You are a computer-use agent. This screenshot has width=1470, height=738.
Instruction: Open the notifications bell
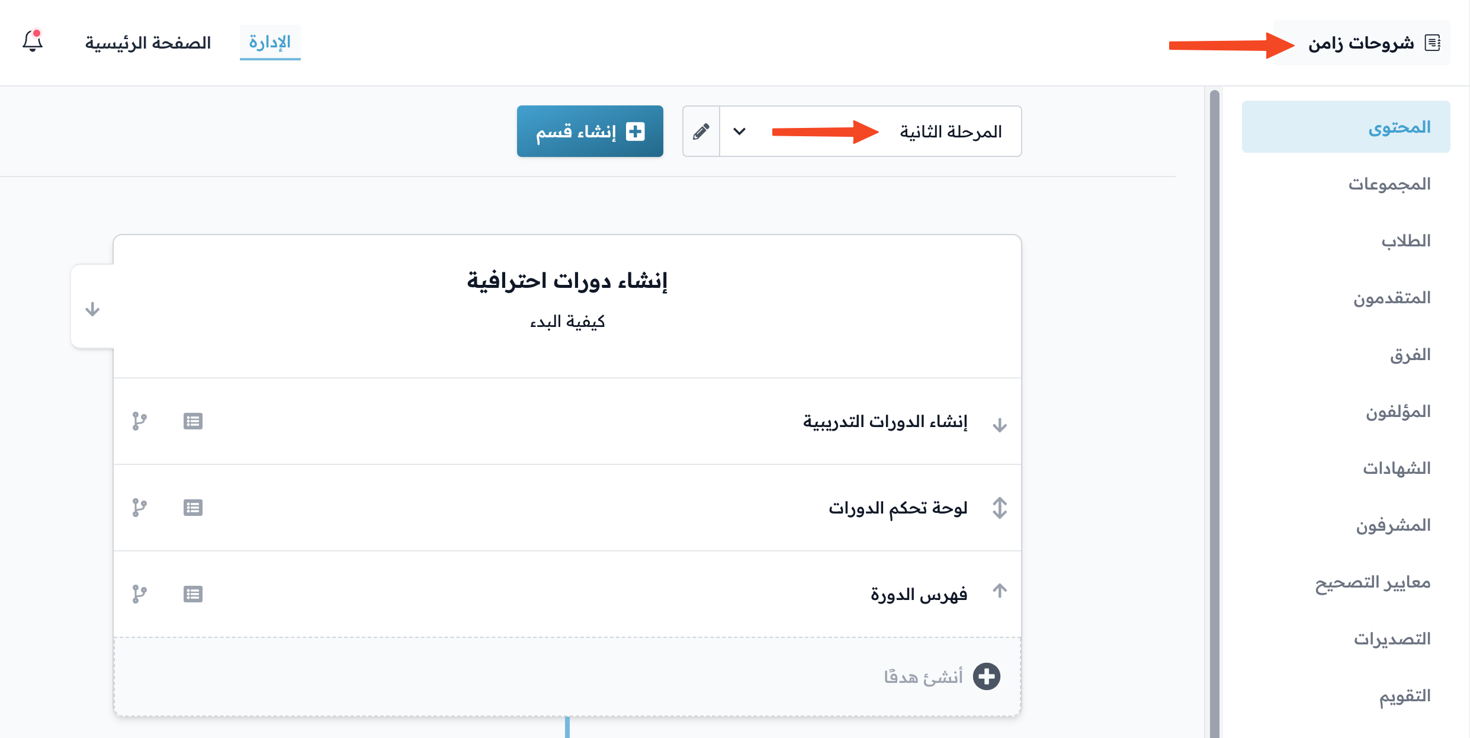(33, 41)
